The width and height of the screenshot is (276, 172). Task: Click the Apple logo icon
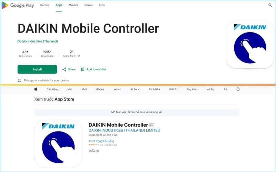click(36, 89)
